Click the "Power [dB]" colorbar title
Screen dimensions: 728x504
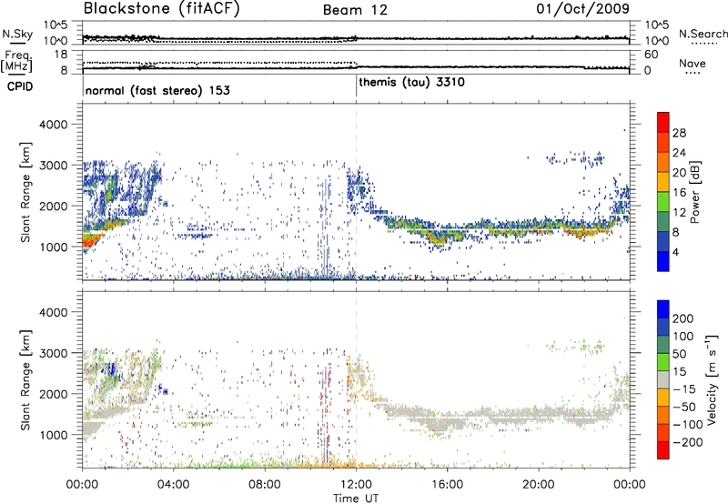click(x=694, y=192)
